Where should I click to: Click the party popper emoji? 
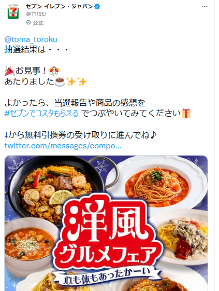click(10, 71)
